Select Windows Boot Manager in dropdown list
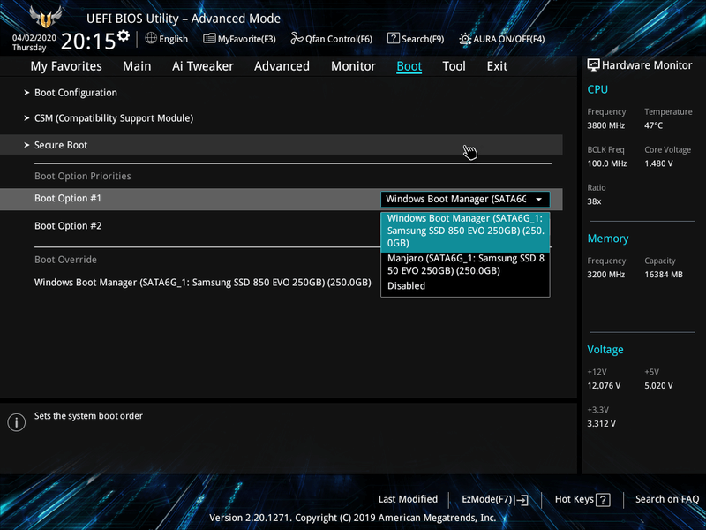 (465, 231)
